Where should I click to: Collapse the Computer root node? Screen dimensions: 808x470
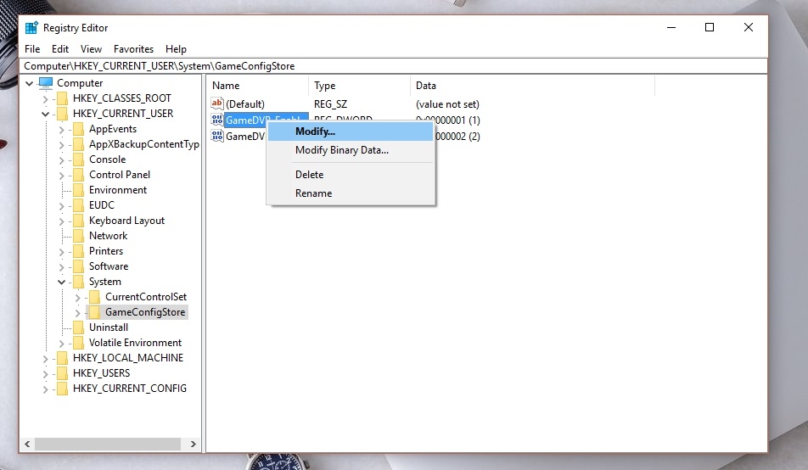(x=30, y=83)
